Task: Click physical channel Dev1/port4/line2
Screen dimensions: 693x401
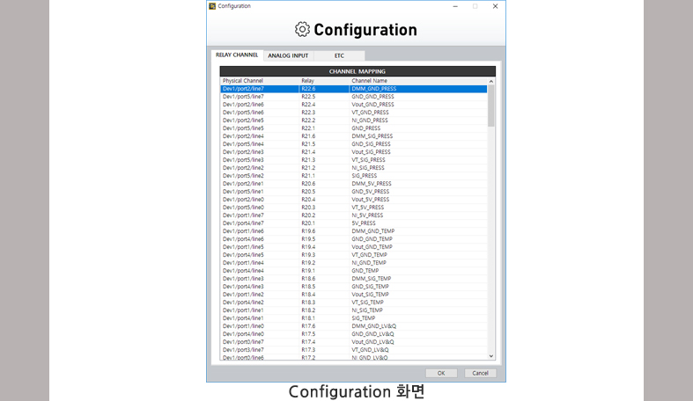Action: click(x=243, y=303)
